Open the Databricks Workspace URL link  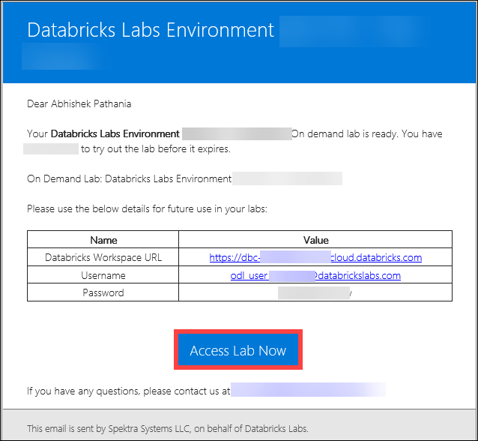pos(315,257)
